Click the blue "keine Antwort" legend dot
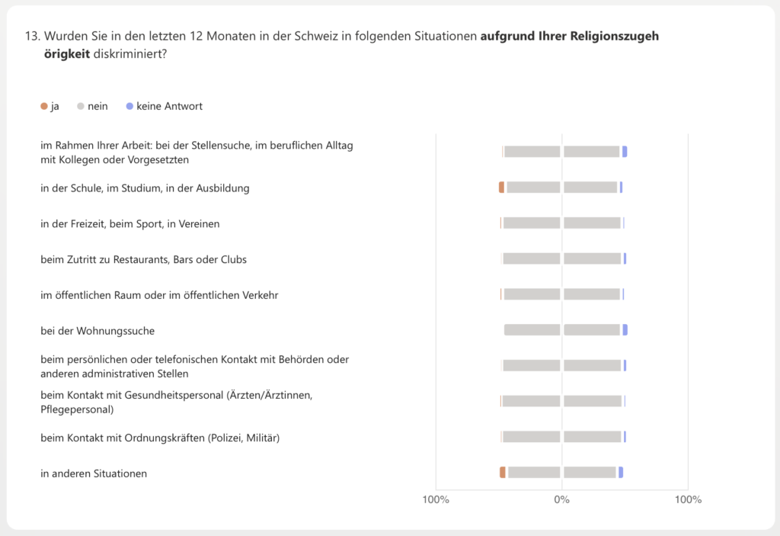This screenshot has height=536, width=780. click(129, 107)
